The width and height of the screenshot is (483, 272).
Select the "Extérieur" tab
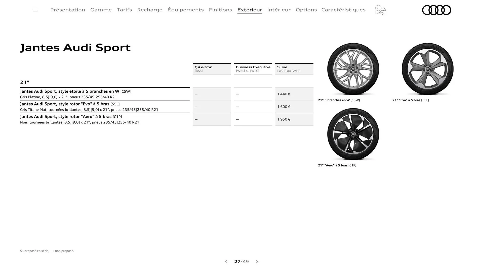pyautogui.click(x=250, y=10)
